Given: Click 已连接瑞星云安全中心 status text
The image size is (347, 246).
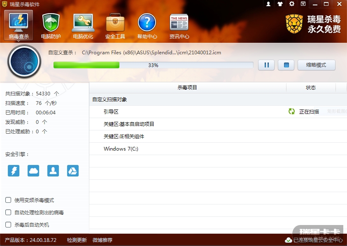Looking at the screenshot, I should point(318,240).
